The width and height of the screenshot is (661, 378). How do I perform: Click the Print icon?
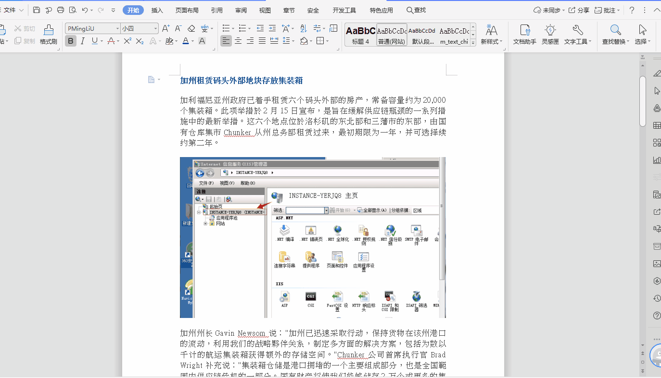61,10
